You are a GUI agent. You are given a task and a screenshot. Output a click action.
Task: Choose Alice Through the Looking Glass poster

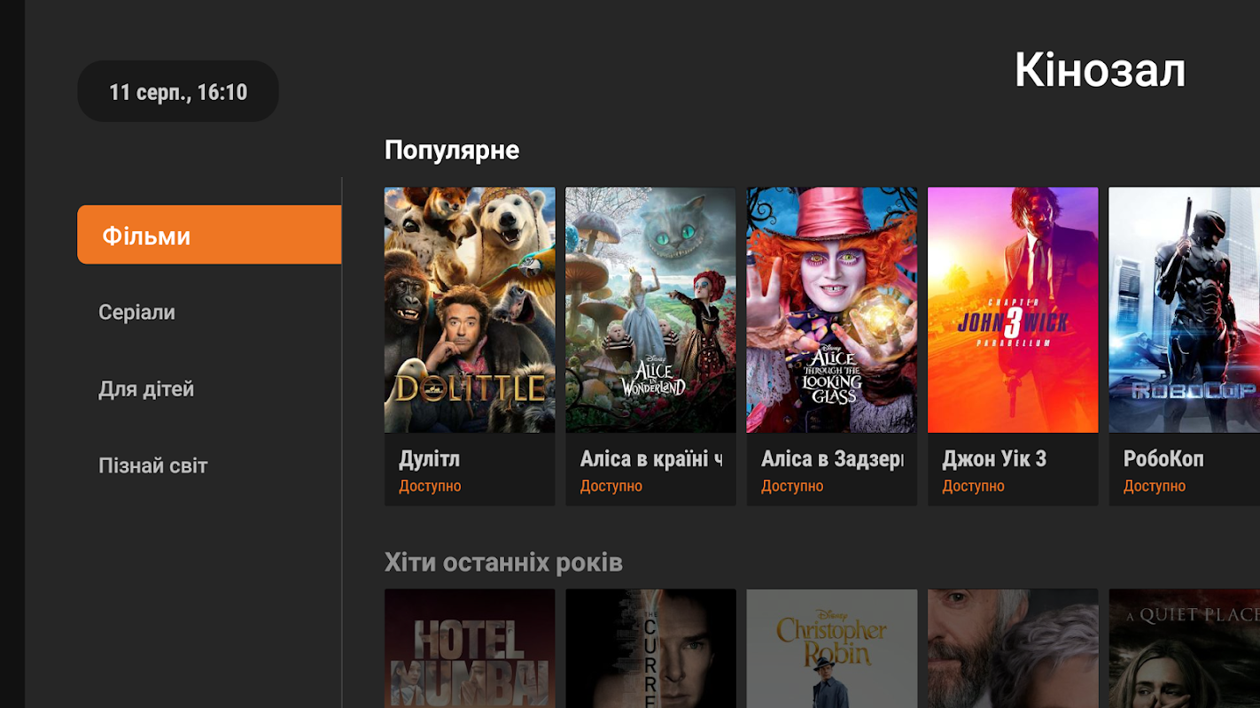(832, 310)
